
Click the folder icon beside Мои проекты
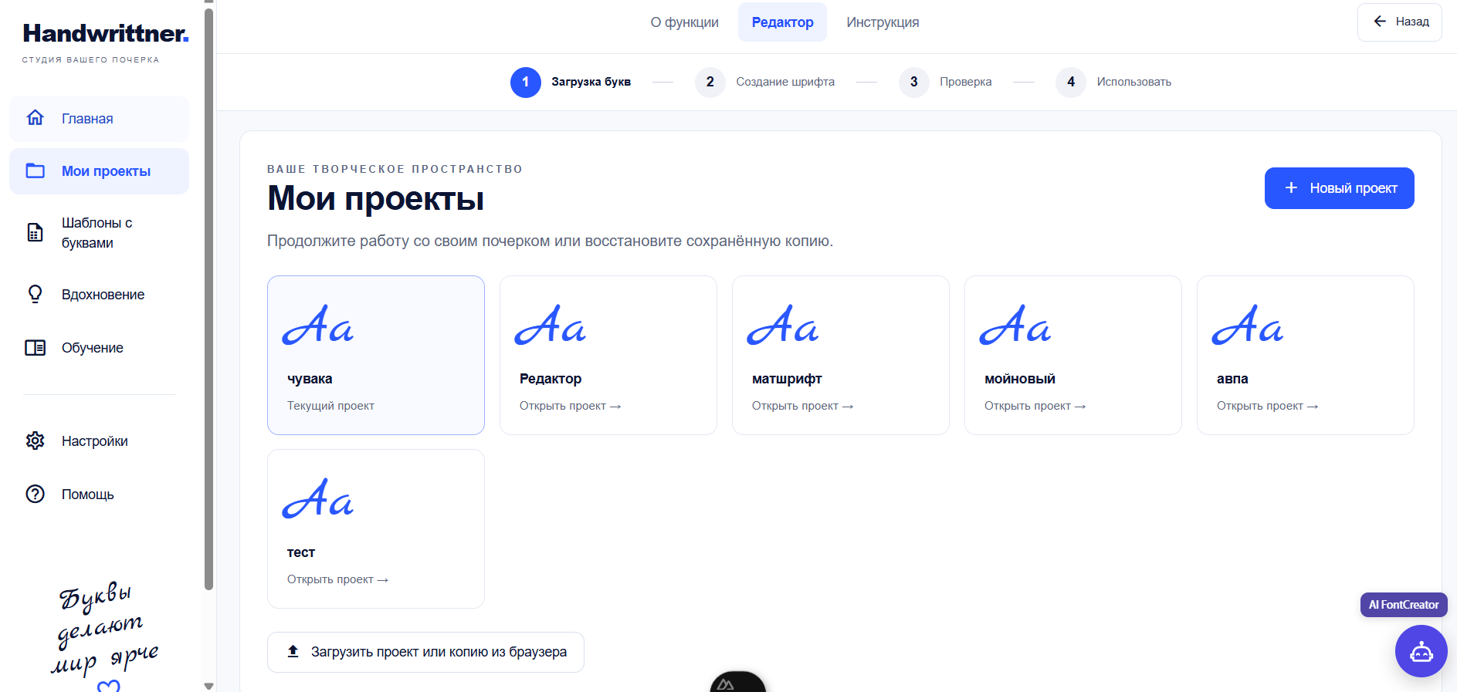pyautogui.click(x=35, y=170)
